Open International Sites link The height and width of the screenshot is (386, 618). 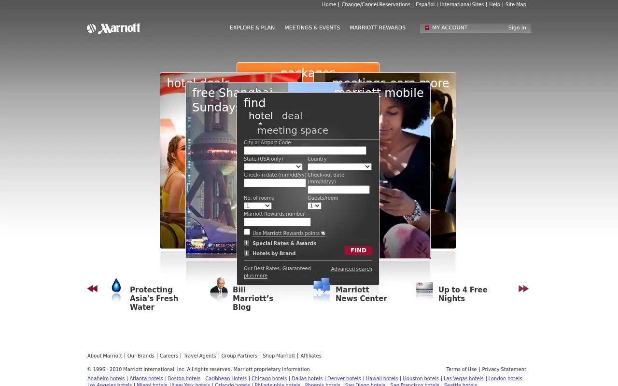(x=462, y=4)
